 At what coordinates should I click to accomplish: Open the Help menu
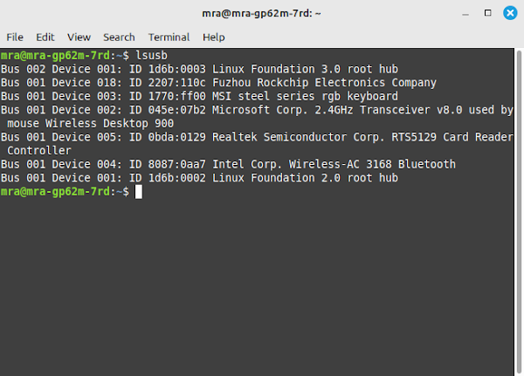click(214, 37)
